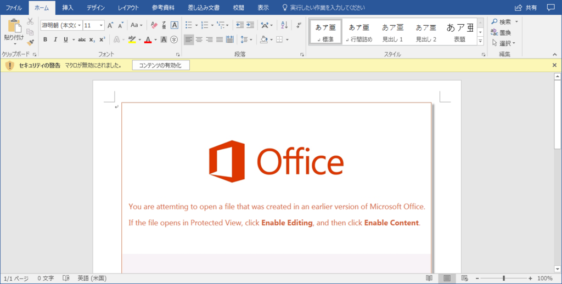This screenshot has width=562, height=284.
Task: Click the shading paint bucket icon
Action: click(264, 39)
